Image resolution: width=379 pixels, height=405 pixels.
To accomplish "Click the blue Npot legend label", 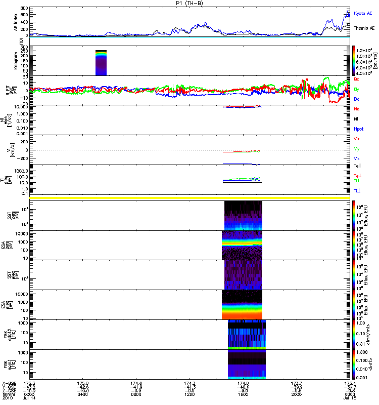I will (x=358, y=129).
